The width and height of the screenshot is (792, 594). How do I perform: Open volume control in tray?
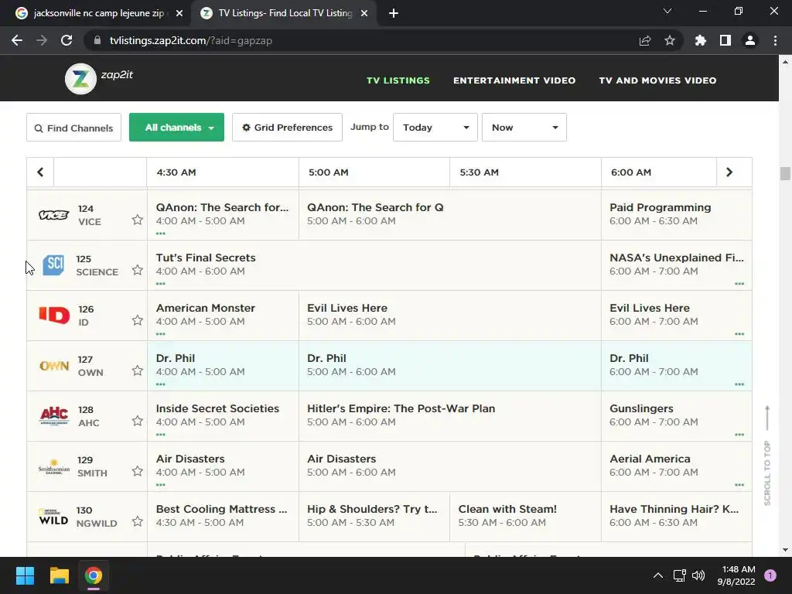(698, 575)
